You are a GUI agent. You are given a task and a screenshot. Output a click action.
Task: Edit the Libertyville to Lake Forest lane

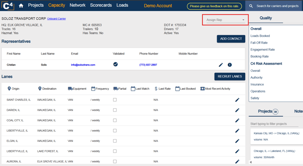(237, 151)
